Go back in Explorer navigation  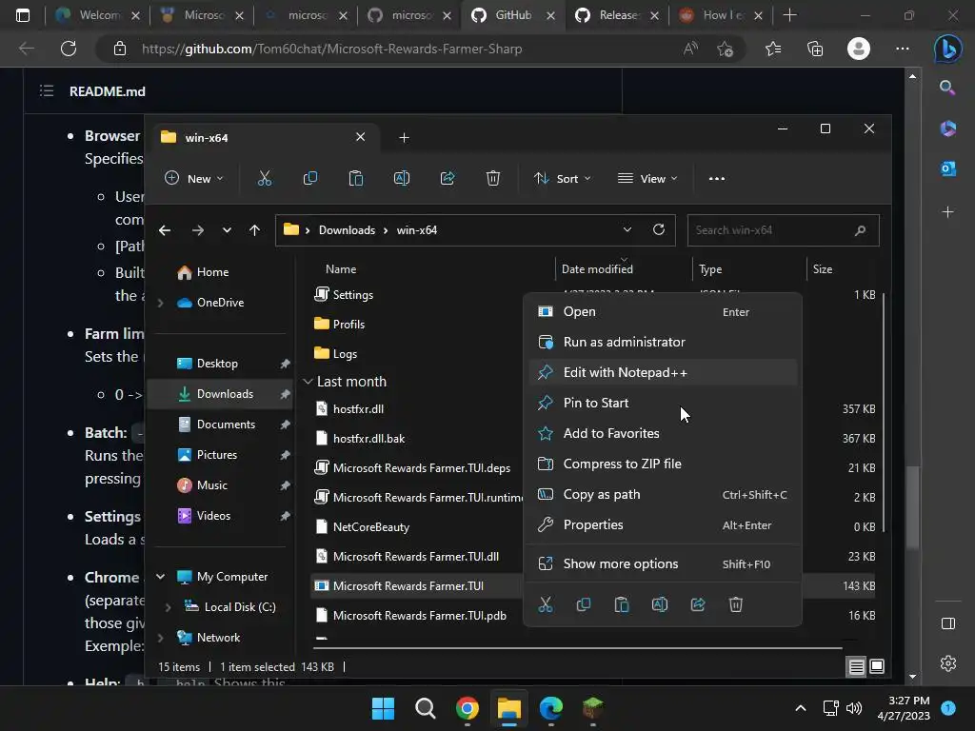165,230
